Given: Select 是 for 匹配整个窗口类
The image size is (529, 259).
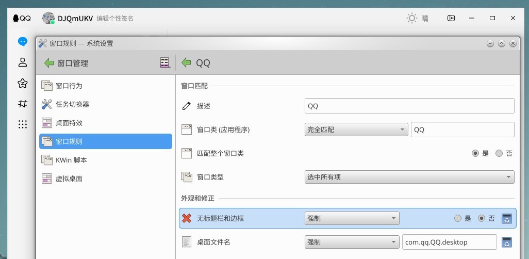Looking at the screenshot, I should pos(475,153).
